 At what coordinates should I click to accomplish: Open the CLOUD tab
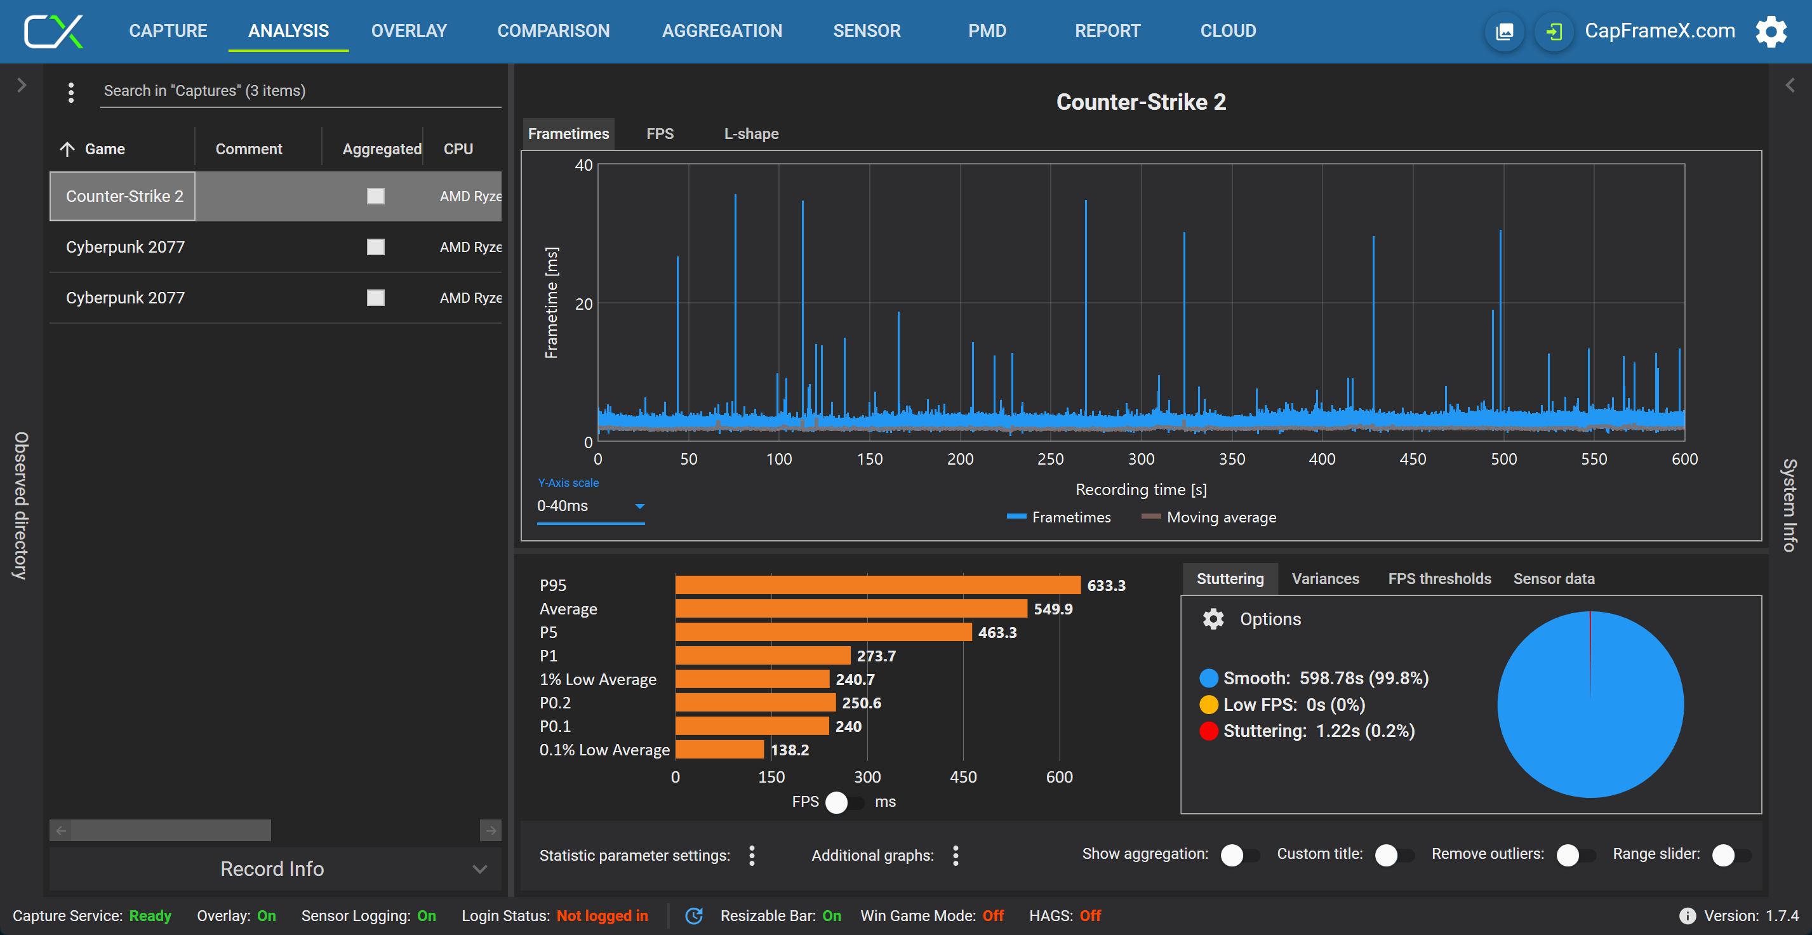(x=1227, y=31)
